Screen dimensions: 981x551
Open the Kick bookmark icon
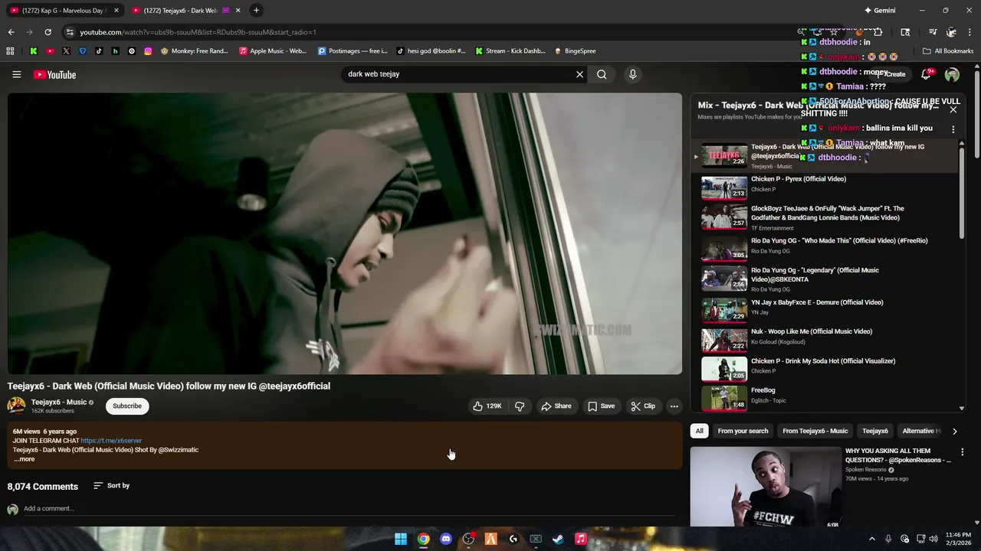(x=33, y=51)
